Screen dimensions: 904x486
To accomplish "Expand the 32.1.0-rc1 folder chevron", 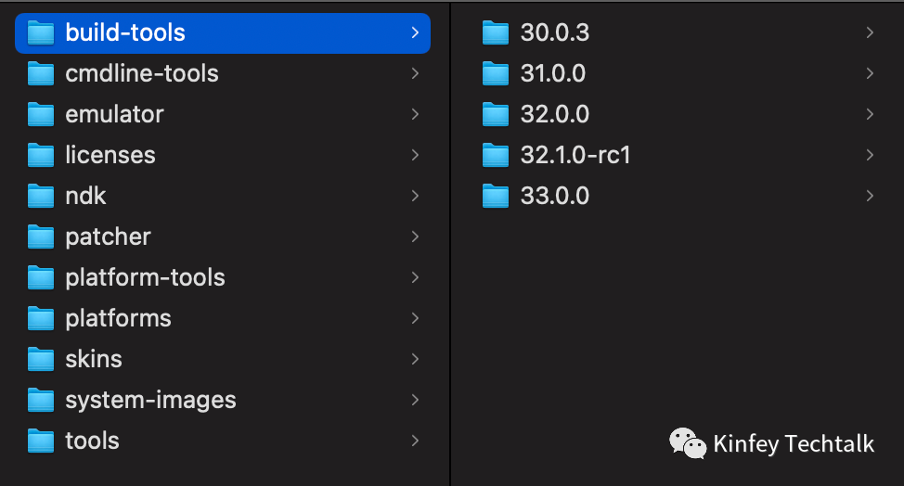I will (870, 156).
